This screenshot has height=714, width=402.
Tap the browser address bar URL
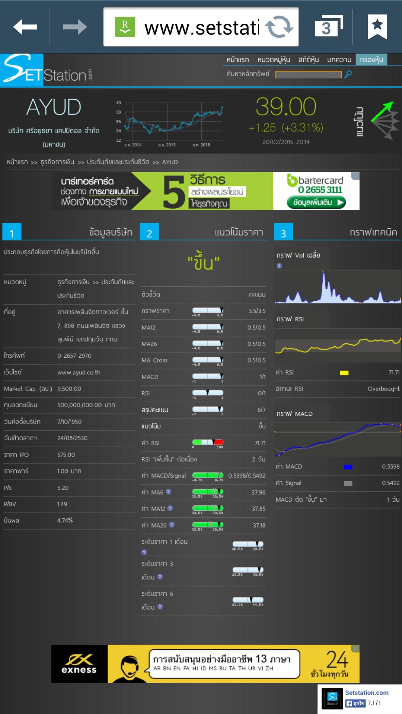pyautogui.click(x=202, y=28)
